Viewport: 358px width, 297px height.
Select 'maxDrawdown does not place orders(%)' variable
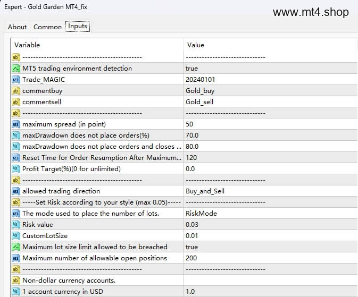tap(86, 135)
